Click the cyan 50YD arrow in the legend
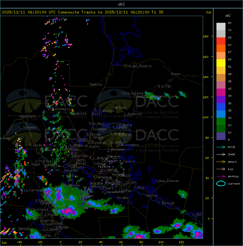This screenshot has width=243, height=246. click(x=221, y=147)
